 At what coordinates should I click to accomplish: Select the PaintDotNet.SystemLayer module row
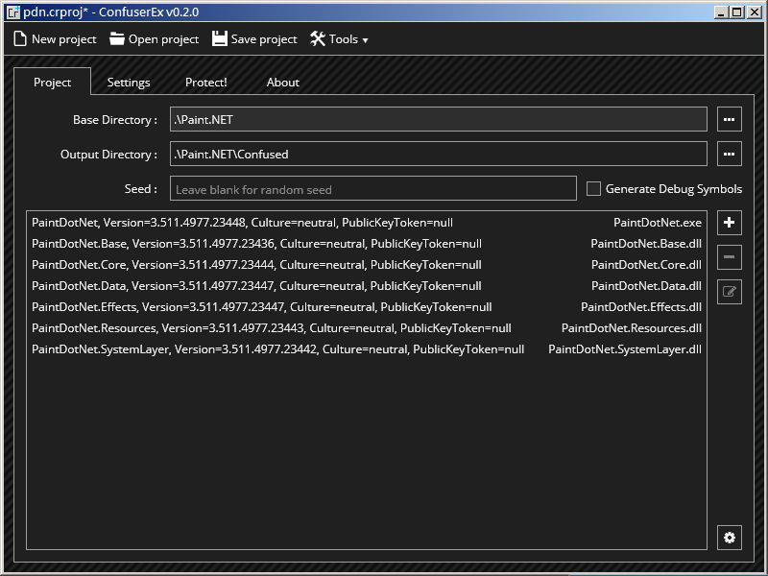(367, 348)
